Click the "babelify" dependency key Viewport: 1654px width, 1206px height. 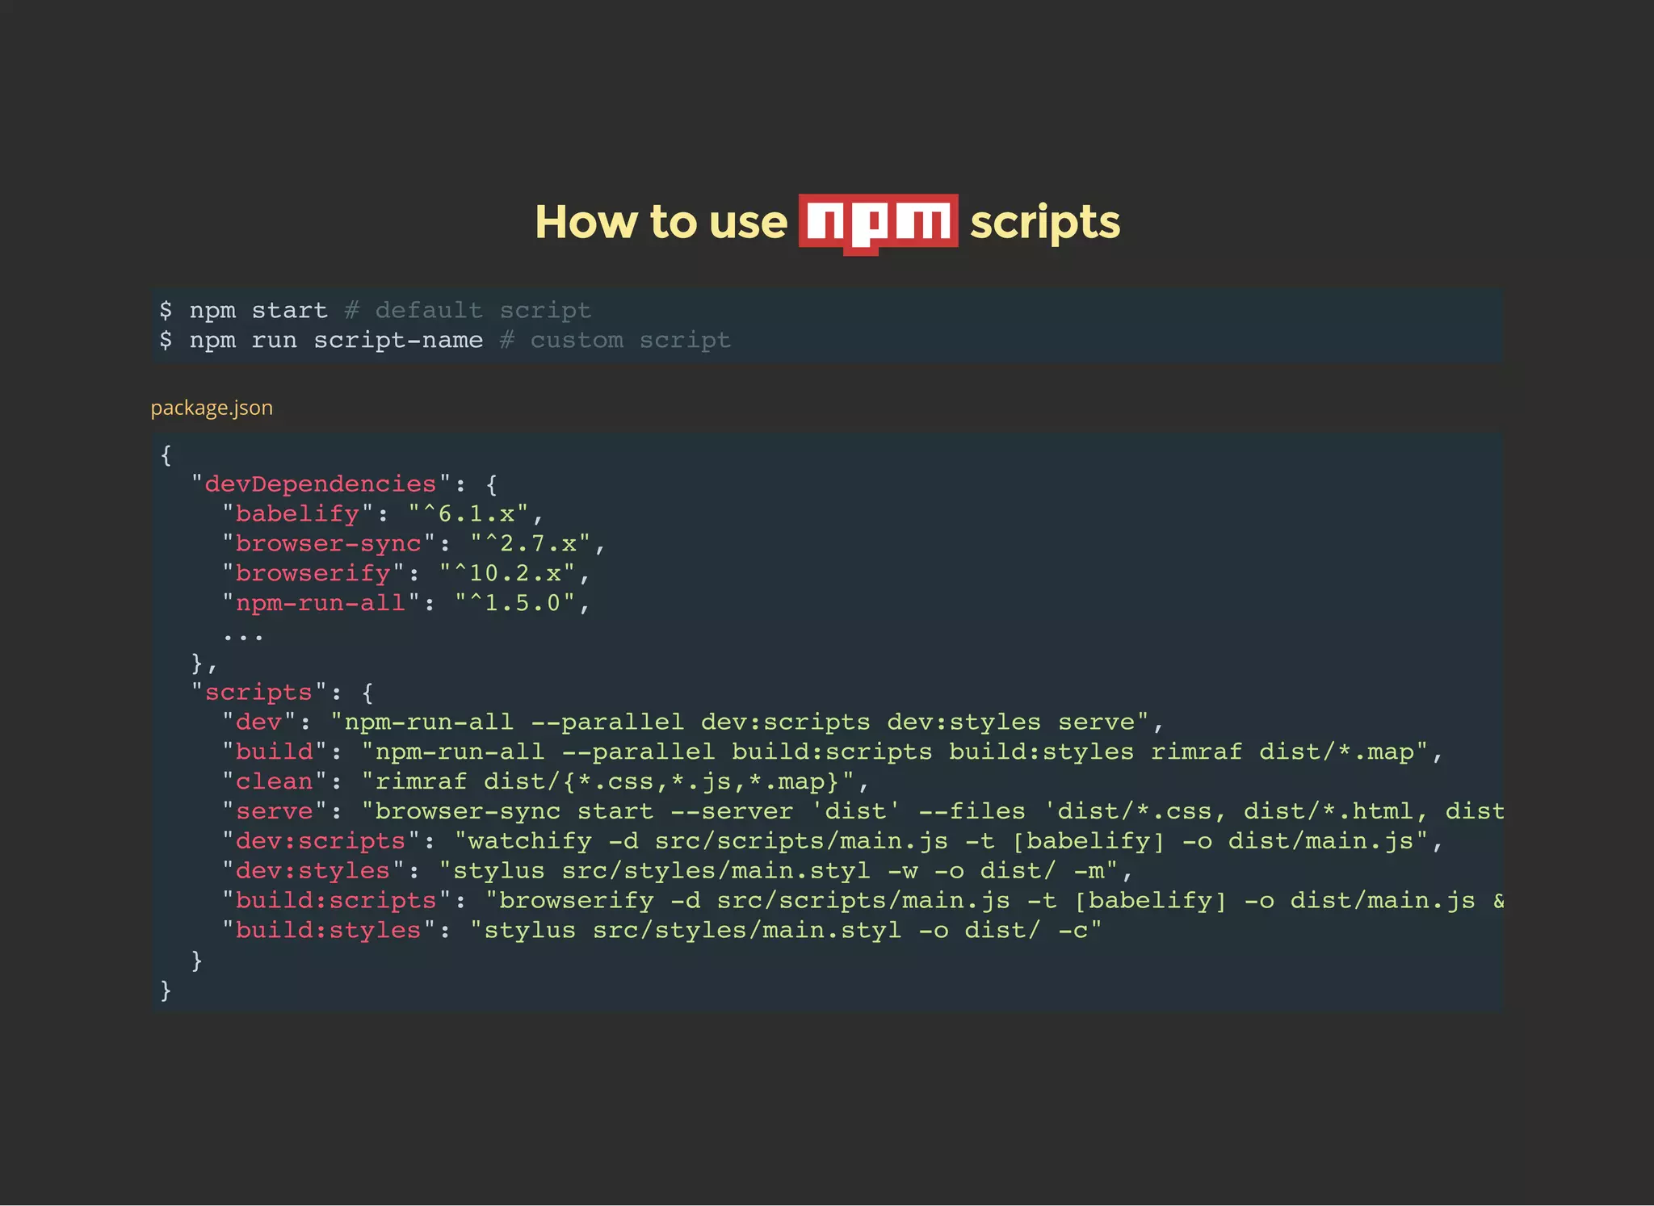(x=297, y=513)
